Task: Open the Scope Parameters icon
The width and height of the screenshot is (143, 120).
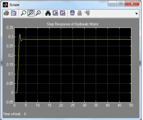Action: 14,13
